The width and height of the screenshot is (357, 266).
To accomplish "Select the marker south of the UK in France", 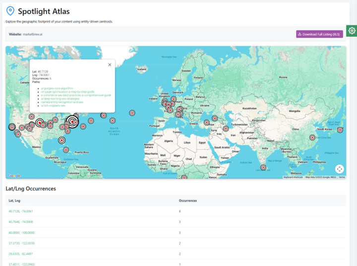I will [x=170, y=110].
